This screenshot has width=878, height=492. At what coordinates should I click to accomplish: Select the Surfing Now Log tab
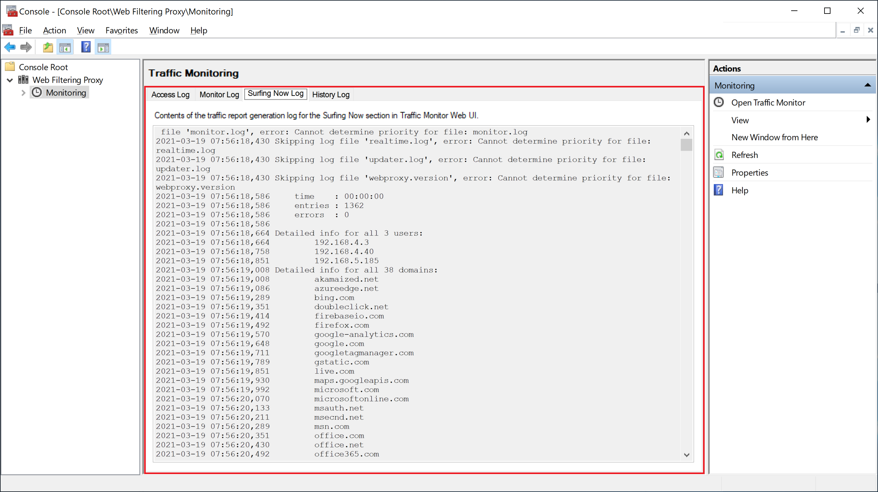(x=275, y=93)
